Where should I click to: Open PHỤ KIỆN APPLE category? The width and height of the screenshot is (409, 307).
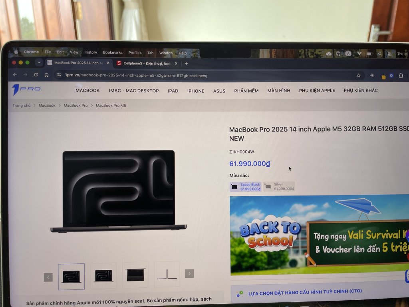(x=317, y=90)
